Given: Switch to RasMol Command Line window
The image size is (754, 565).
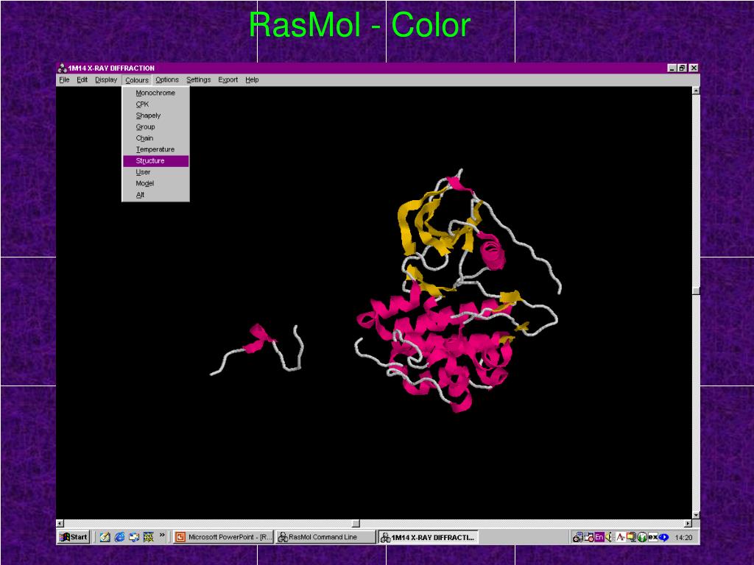Looking at the screenshot, I should click(325, 537).
